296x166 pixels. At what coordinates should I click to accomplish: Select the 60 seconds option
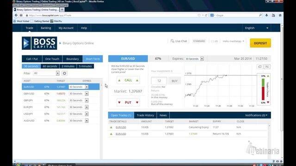pyautogui.click(x=50, y=66)
